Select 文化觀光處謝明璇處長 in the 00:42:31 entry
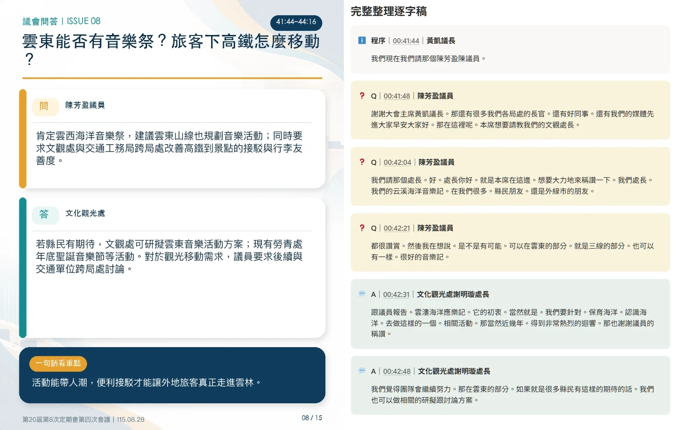Viewport: 678px width, 430px height. pyautogui.click(x=453, y=294)
